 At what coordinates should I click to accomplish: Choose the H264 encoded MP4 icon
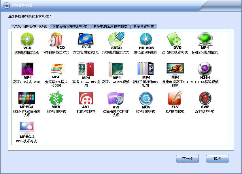click(205, 70)
